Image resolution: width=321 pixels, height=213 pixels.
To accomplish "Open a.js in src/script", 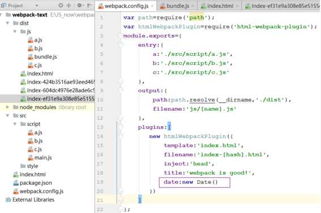I will point(38,133).
